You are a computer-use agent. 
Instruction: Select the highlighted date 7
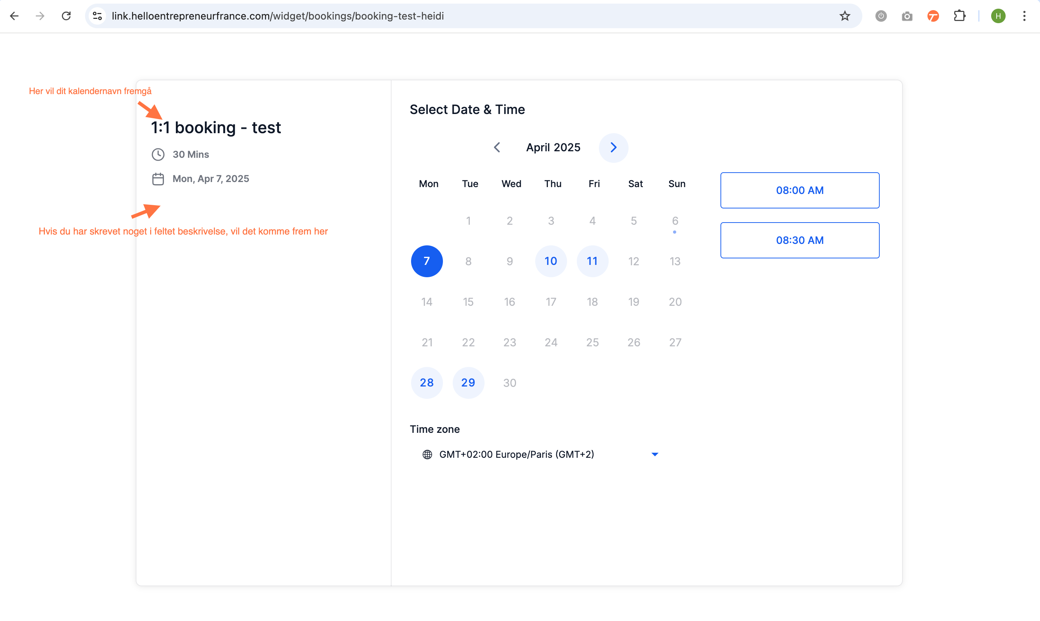pyautogui.click(x=427, y=261)
